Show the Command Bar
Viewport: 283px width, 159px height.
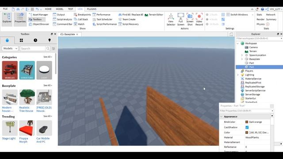pos(62,24)
